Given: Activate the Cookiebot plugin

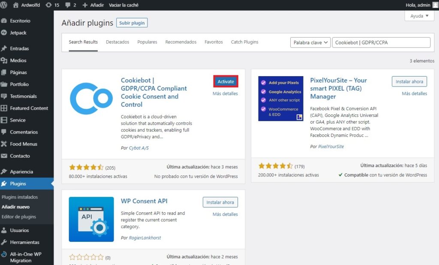Looking at the screenshot, I should pyautogui.click(x=226, y=82).
